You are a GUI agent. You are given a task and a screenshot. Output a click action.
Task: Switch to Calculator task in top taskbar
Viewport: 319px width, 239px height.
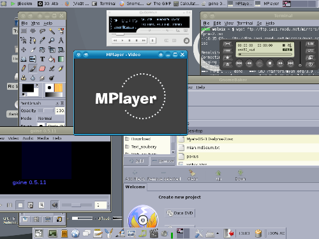pyautogui.click(x=187, y=4)
